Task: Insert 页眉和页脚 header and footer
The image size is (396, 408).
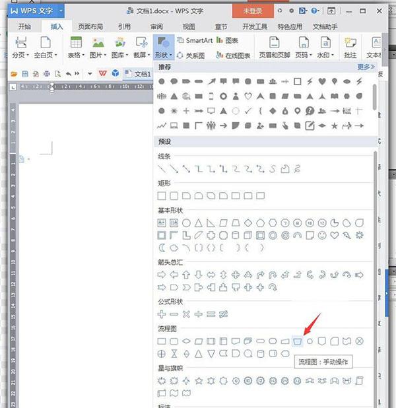Action: (x=275, y=48)
